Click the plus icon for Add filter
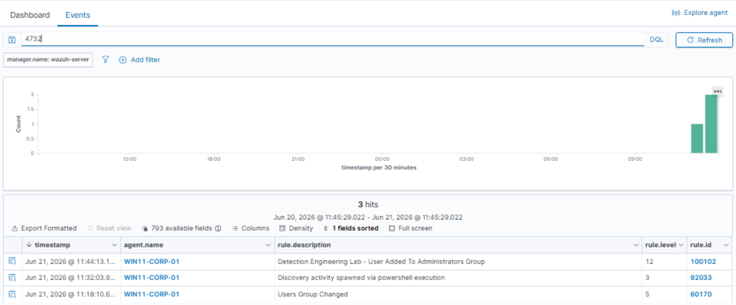Image resolution: width=736 pixels, height=305 pixels. tap(123, 60)
